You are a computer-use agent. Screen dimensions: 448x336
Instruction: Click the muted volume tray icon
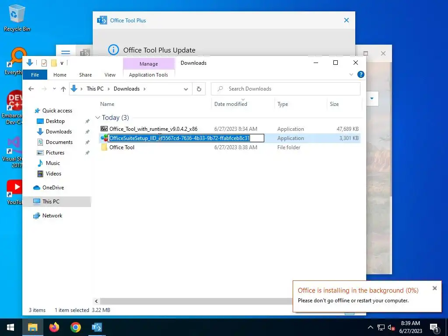[x=392, y=327]
